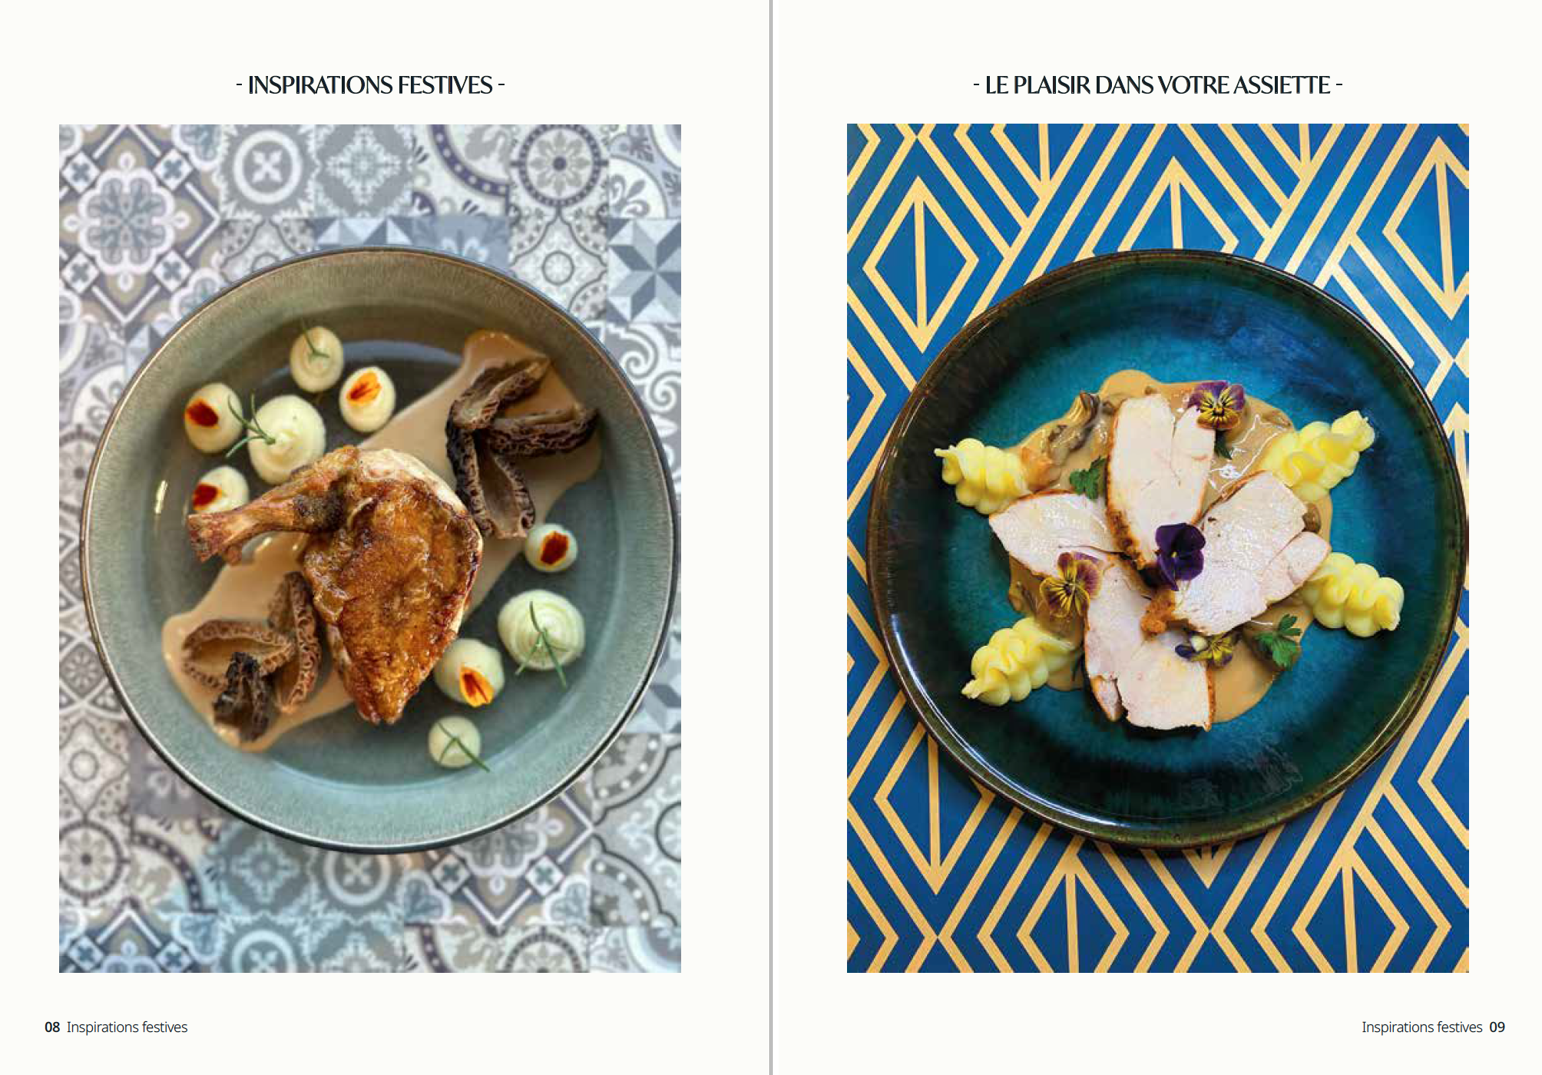The image size is (1542, 1075).
Task: Click the INSPIRATIONS FESTIVES heading
Action: (x=370, y=85)
